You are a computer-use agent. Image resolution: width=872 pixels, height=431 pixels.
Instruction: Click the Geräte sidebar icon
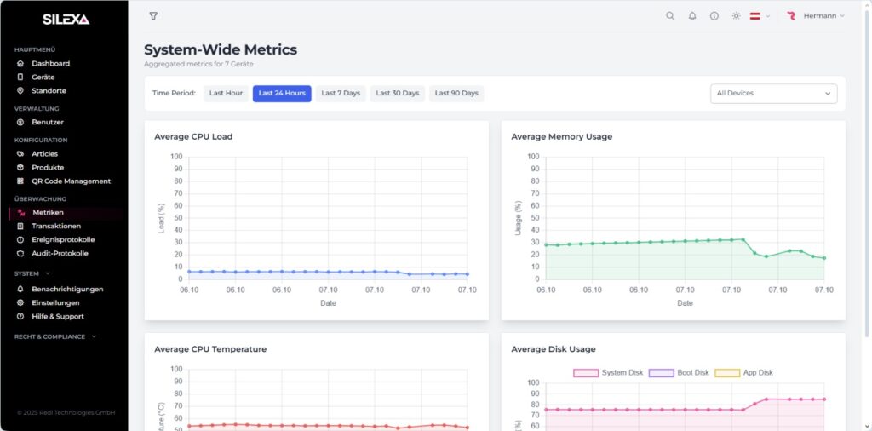[20, 77]
